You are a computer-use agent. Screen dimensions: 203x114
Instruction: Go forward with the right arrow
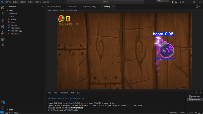[x=64, y=2]
